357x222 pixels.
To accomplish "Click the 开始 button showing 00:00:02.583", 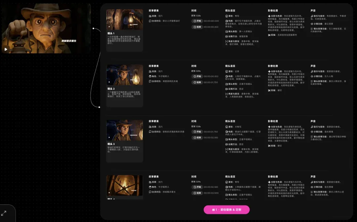I will point(197,187).
